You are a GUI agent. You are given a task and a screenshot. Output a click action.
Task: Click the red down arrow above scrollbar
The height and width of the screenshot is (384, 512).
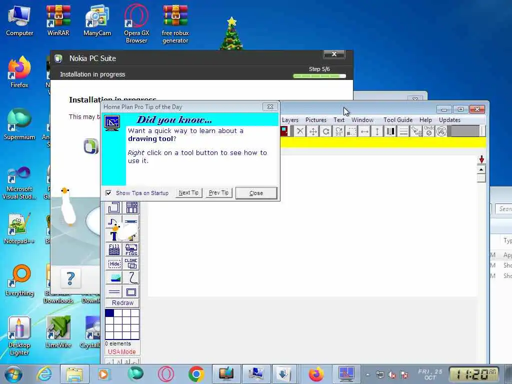[481, 159]
